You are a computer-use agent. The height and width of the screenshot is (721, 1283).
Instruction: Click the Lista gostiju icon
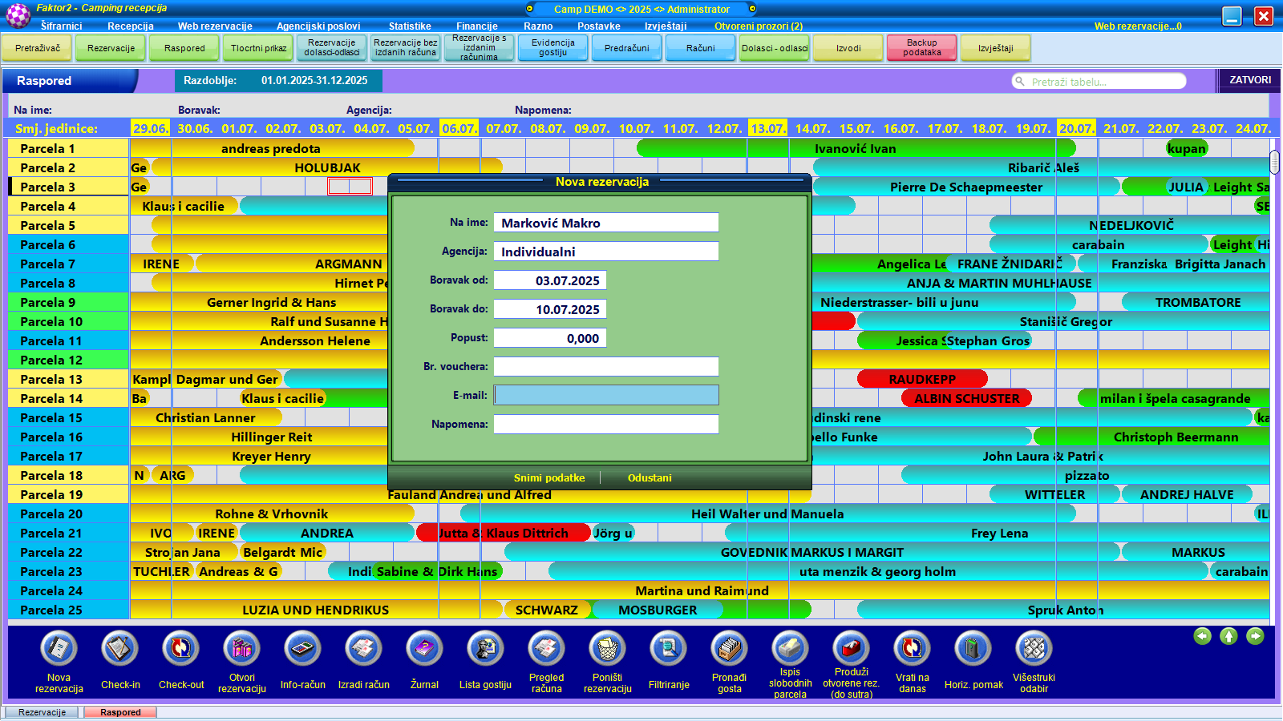click(485, 649)
